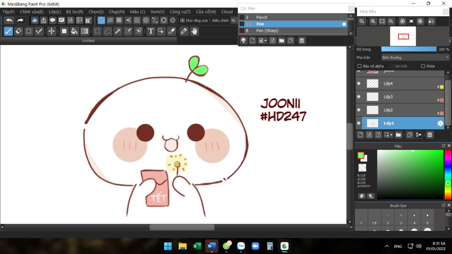
Task: Open the Cửa sổ(W) menu
Action: tap(206, 12)
